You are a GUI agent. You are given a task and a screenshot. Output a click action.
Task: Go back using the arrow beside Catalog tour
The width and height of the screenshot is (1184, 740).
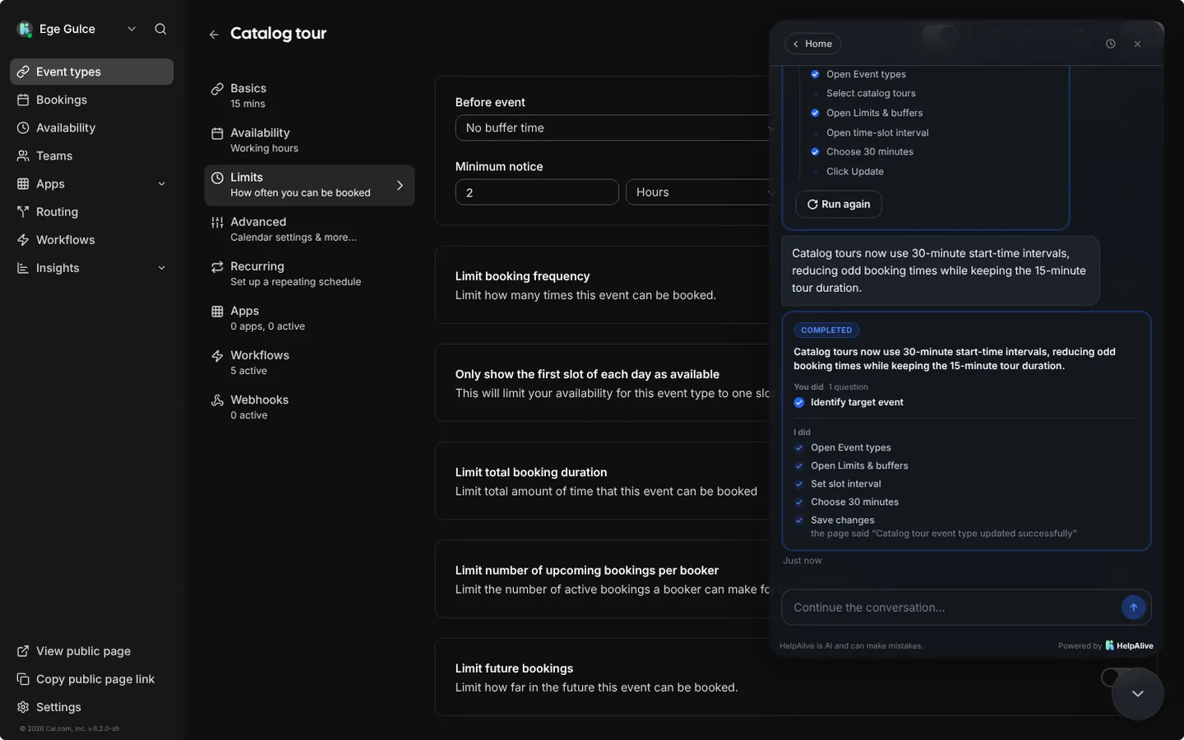point(214,35)
